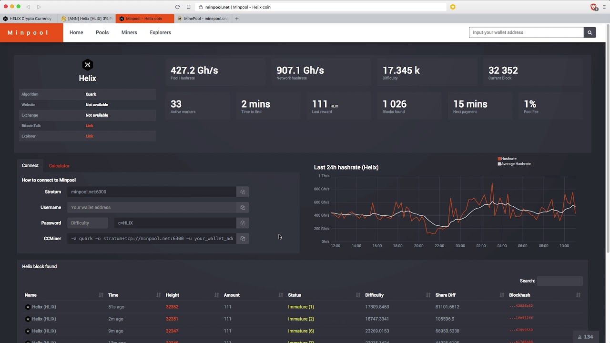Click the 907.1 Gh/s network hashrate
610x343 pixels.
tap(300, 71)
